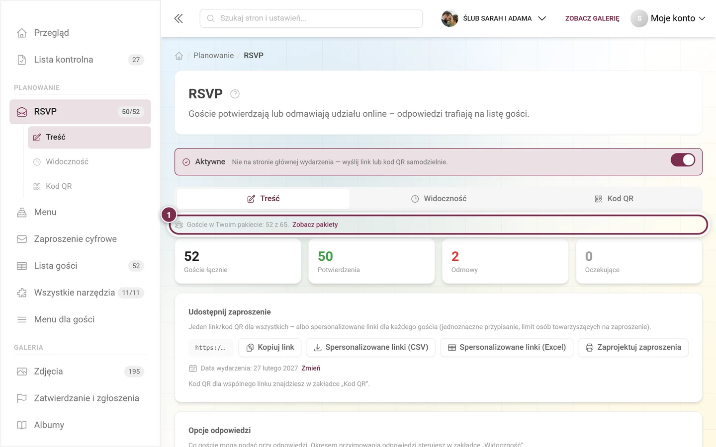
Task: Toggle the Aktywne RSVP switch off
Action: coord(683,160)
